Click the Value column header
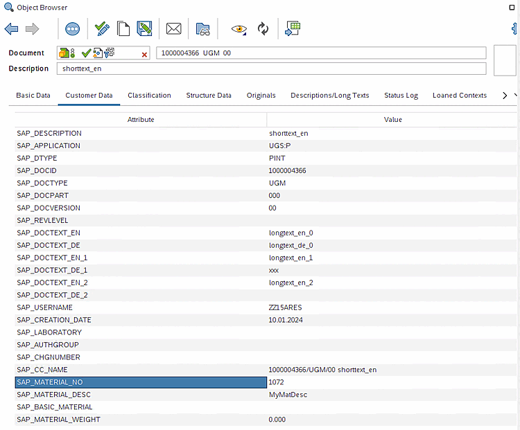This screenshot has height=430, width=520. pyautogui.click(x=392, y=120)
